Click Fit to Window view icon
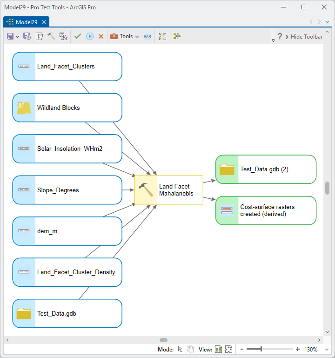335x358 pixels. [x=218, y=349]
